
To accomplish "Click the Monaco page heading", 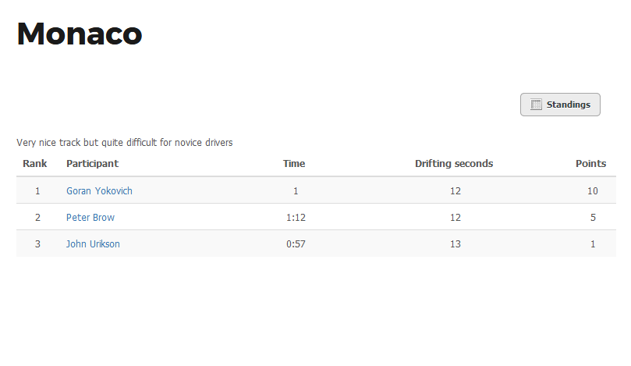I will (80, 34).
